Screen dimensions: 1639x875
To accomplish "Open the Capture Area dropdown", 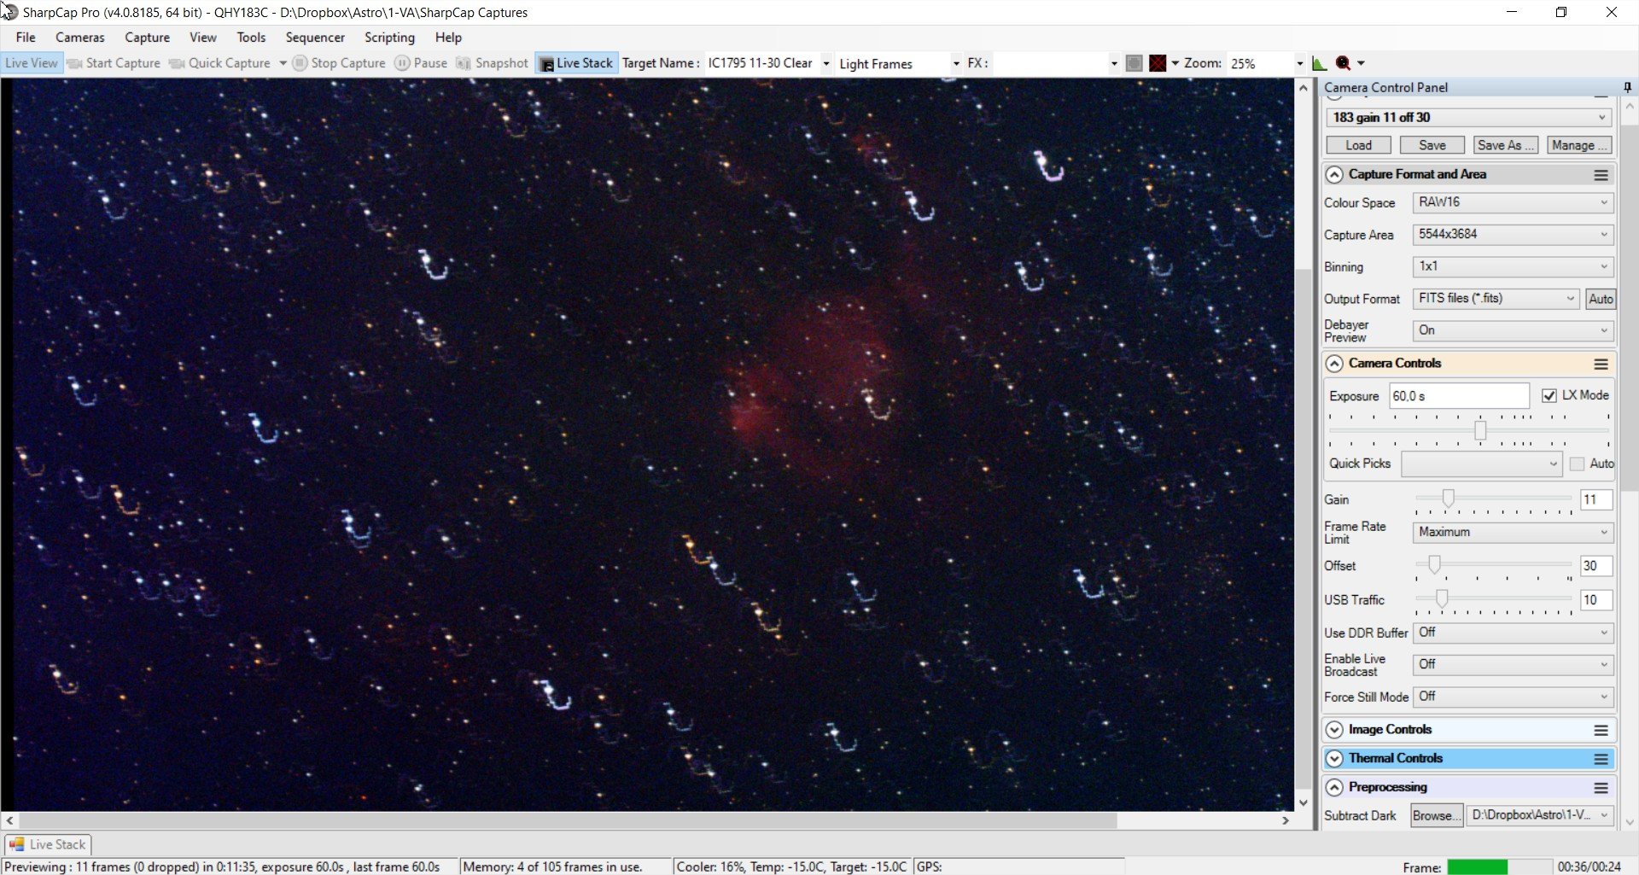I will (x=1513, y=234).
